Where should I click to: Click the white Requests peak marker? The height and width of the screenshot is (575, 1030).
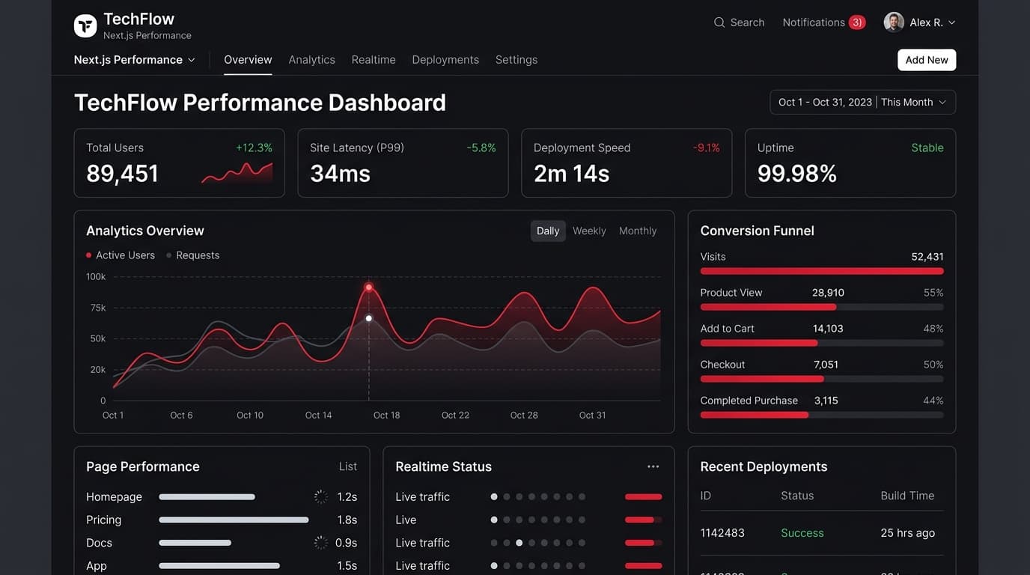tap(369, 318)
